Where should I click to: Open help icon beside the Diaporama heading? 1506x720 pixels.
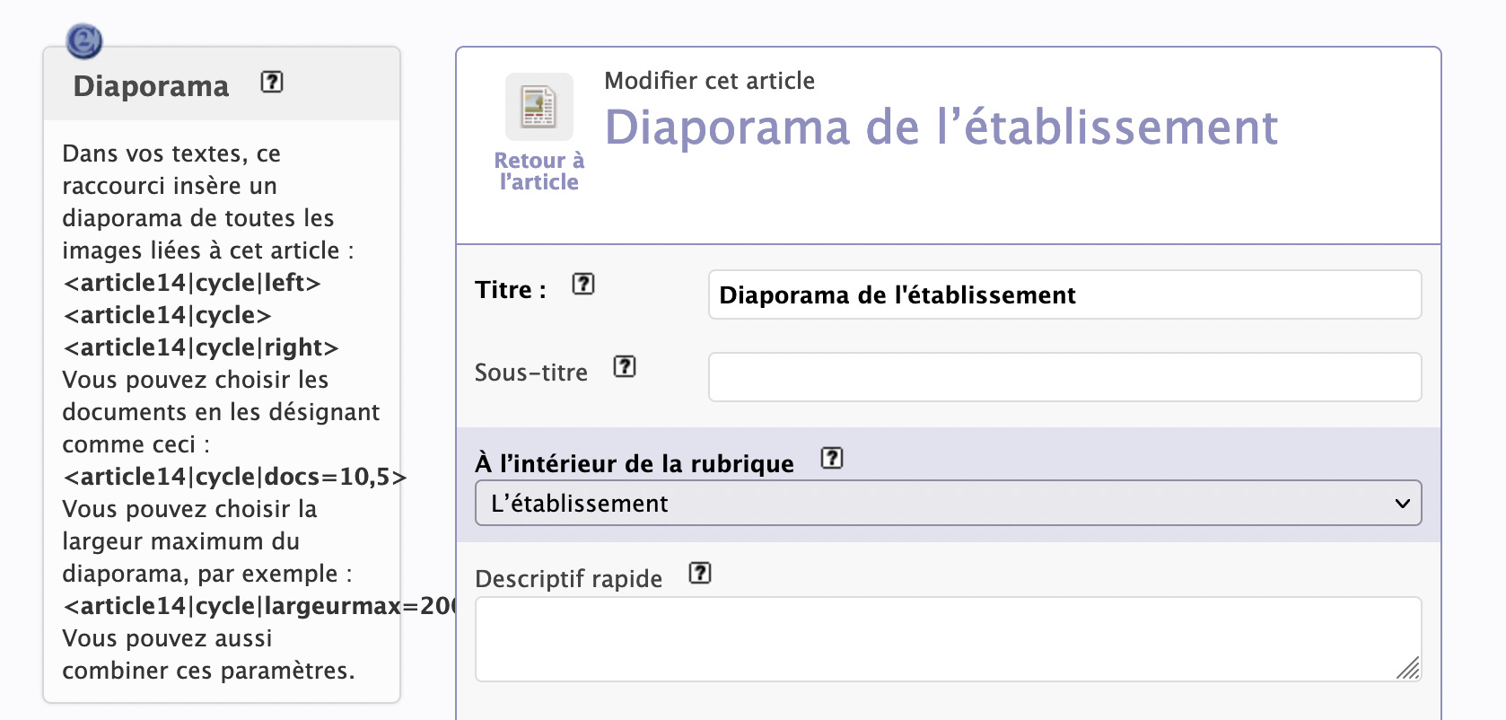click(271, 83)
